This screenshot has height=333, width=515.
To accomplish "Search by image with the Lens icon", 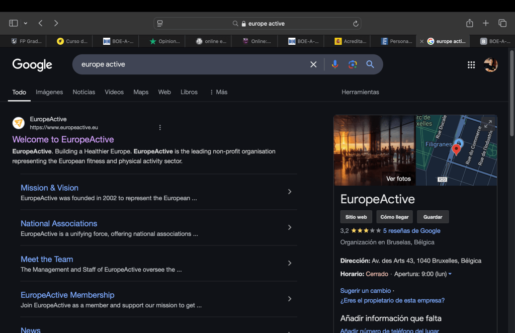I will [353, 64].
